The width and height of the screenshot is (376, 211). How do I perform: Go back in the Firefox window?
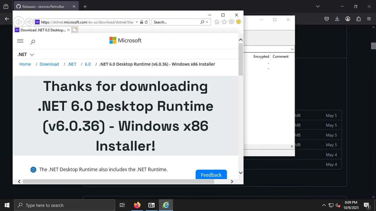tap(7, 19)
